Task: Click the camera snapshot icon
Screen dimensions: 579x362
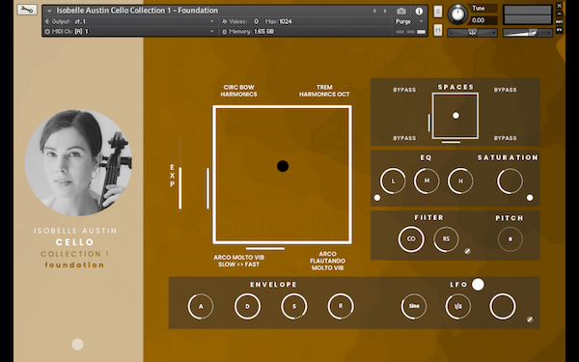Action: click(401, 11)
